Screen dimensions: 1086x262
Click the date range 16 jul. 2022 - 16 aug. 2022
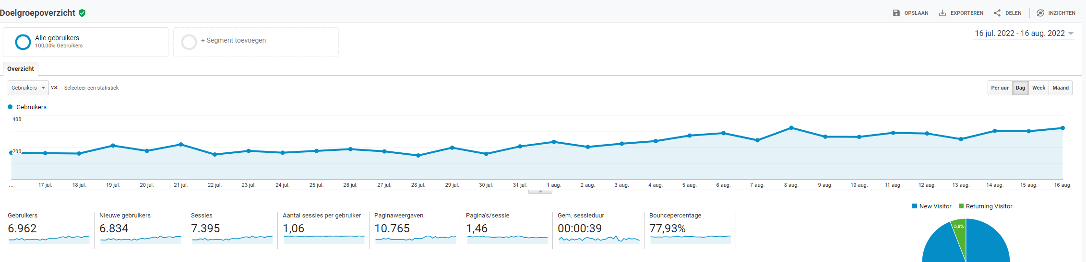pos(1020,34)
